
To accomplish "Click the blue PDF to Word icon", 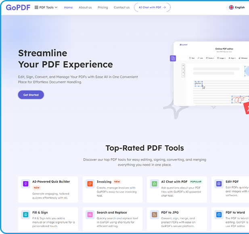I will point(219,215).
